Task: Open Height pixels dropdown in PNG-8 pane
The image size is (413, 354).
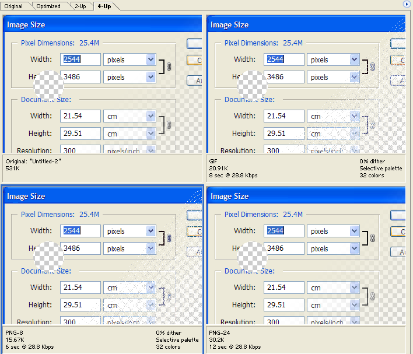Action: (x=150, y=248)
